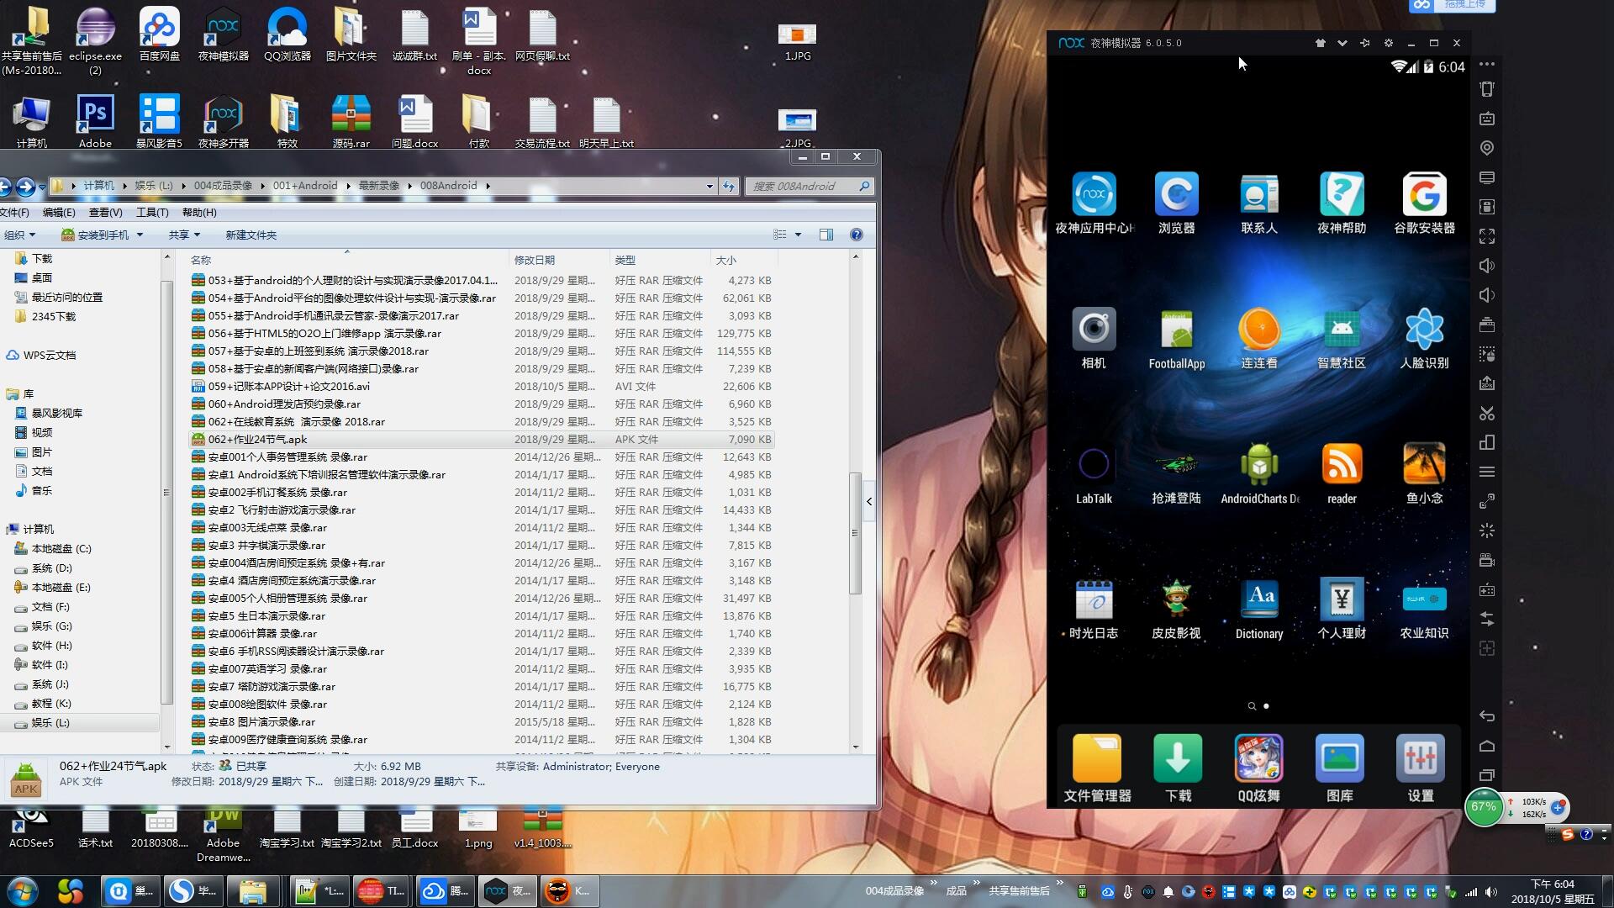Click the Explorer help question mark button
Screen dimensions: 1614x908
pyautogui.click(x=857, y=235)
